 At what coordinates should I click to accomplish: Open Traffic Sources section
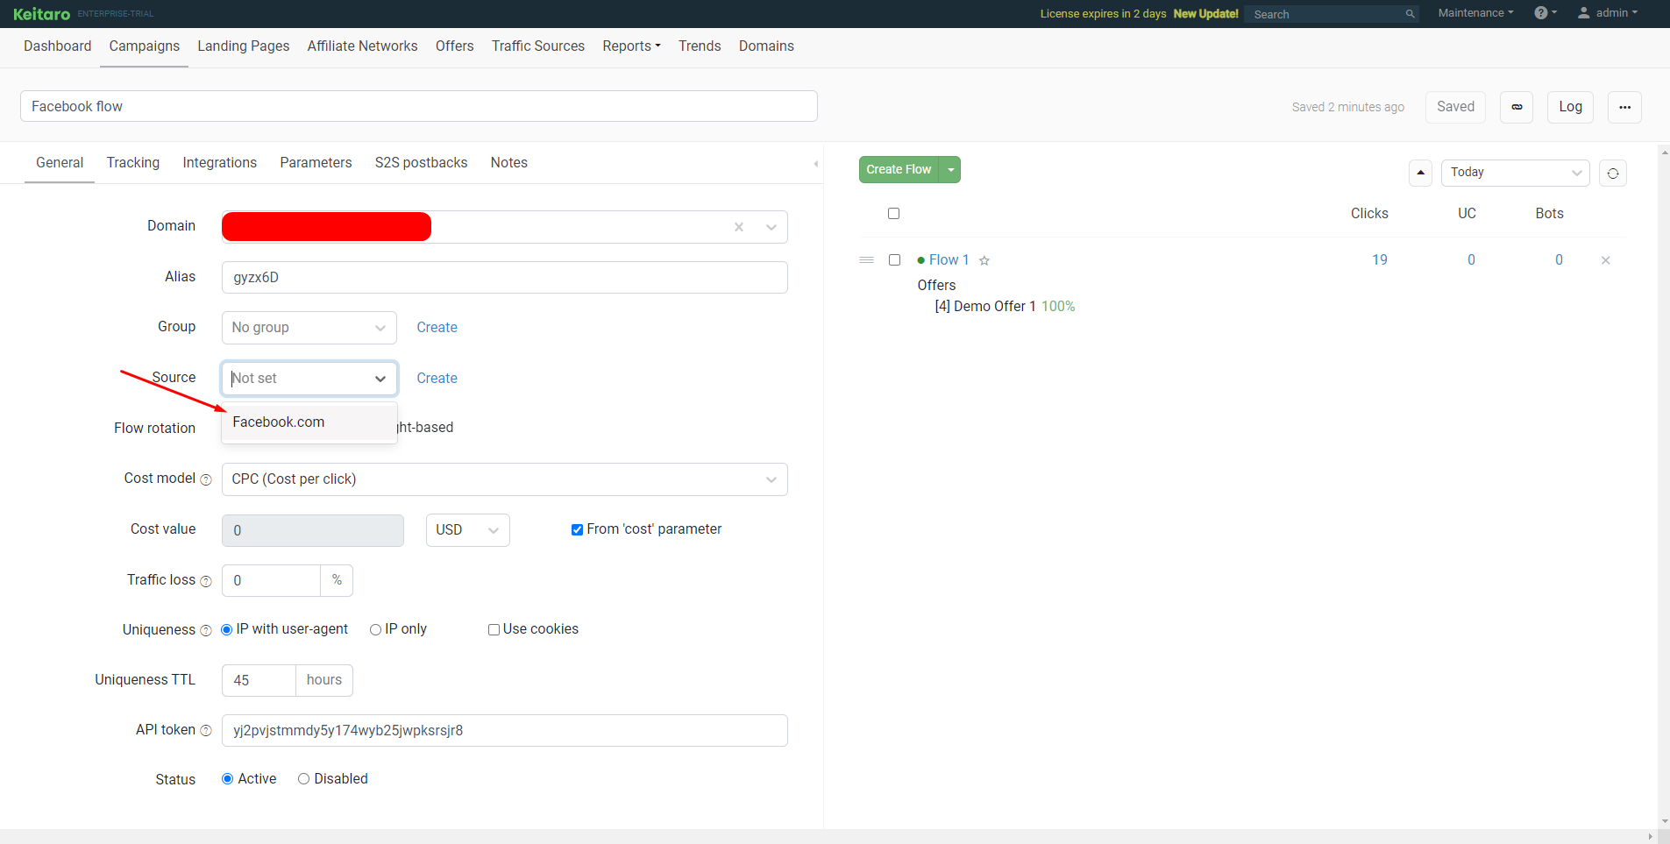point(538,46)
